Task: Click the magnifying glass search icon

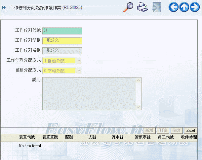Action: click(x=128, y=7)
